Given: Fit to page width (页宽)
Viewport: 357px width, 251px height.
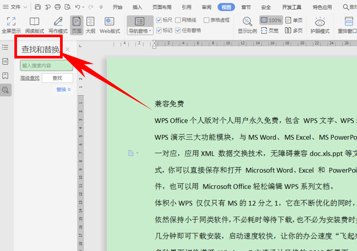Looking at the screenshot, I should coord(269,30).
